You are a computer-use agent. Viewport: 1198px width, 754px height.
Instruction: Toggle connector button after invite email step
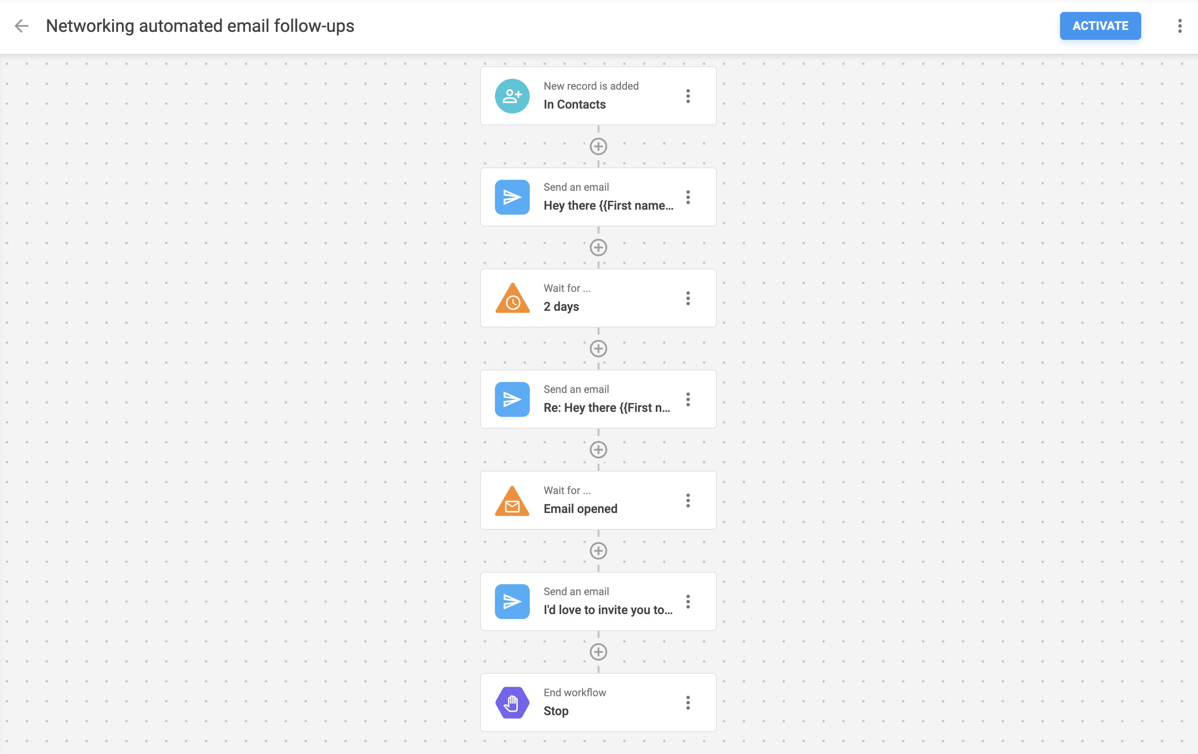click(599, 651)
